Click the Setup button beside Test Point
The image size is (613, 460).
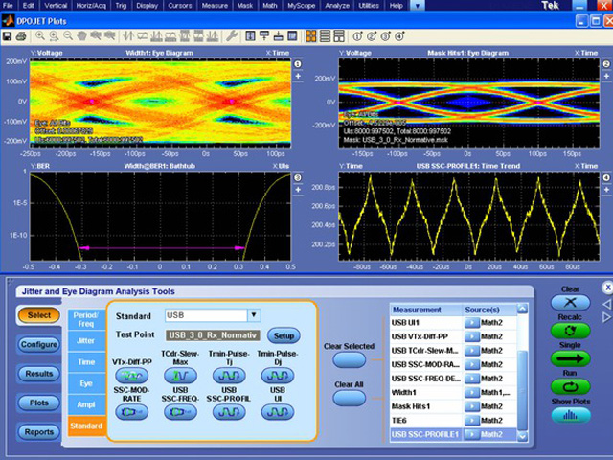coord(284,335)
